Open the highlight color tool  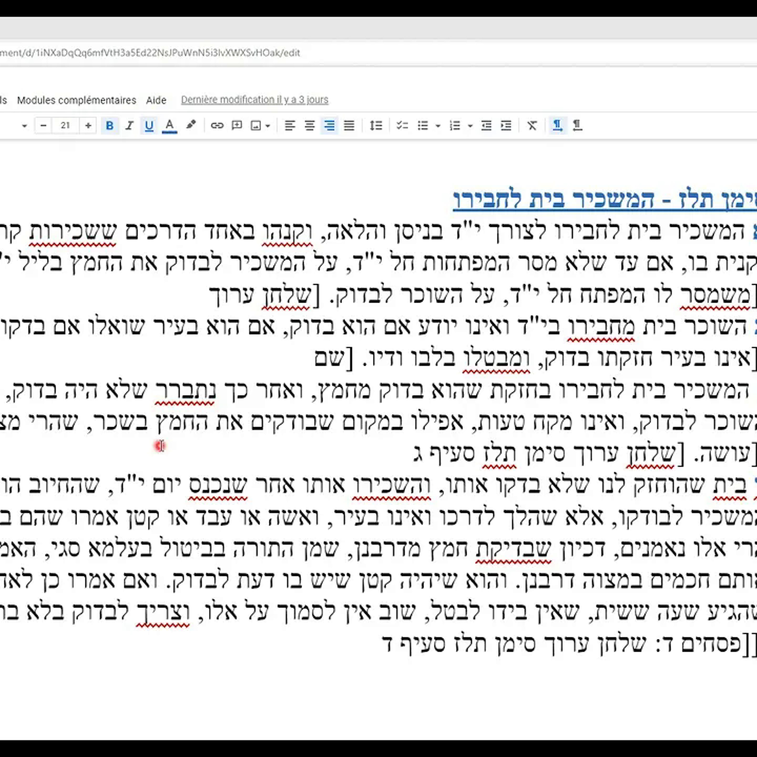191,125
